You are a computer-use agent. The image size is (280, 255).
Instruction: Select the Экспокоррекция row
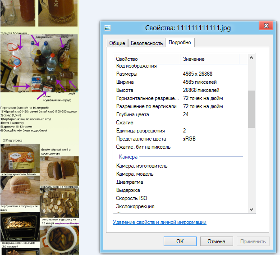tap(180, 206)
